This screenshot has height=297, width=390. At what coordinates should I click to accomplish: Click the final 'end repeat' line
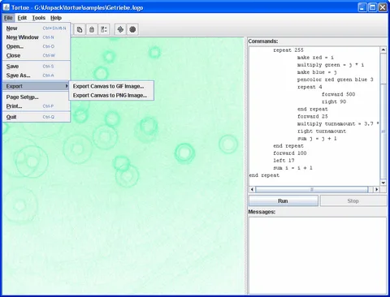click(264, 175)
